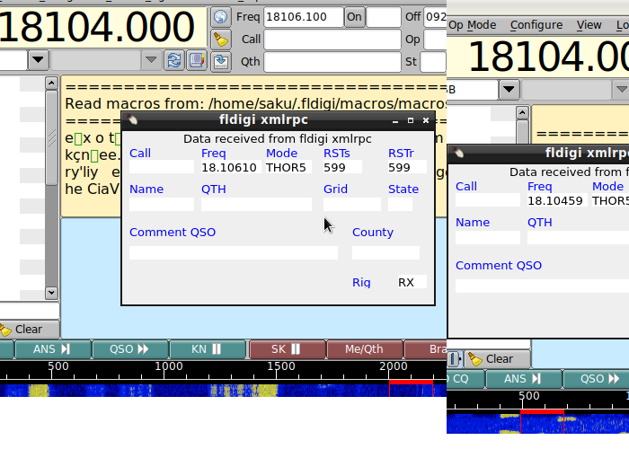Minimize the fldigi xmlrpc dialog
This screenshot has width=629, height=449.
coord(395,120)
